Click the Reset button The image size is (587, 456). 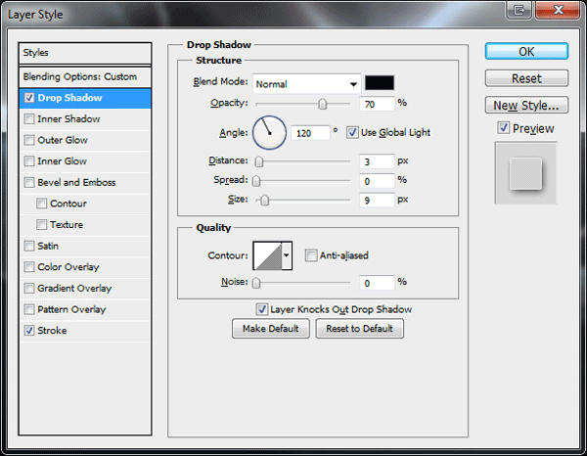click(x=526, y=78)
